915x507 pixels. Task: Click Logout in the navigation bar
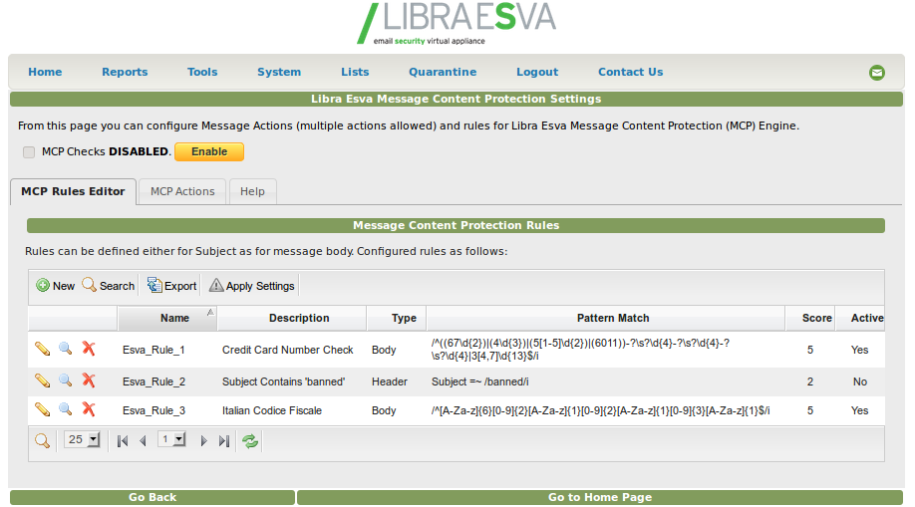click(537, 72)
